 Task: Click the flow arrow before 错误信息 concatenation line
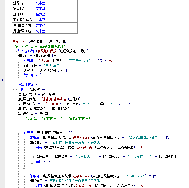(34, 157)
